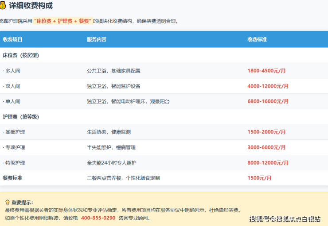Click the 8000-12000元/月 price for 特级护理
Image resolution: width=328 pixels, height=226 pixels.
click(268, 163)
